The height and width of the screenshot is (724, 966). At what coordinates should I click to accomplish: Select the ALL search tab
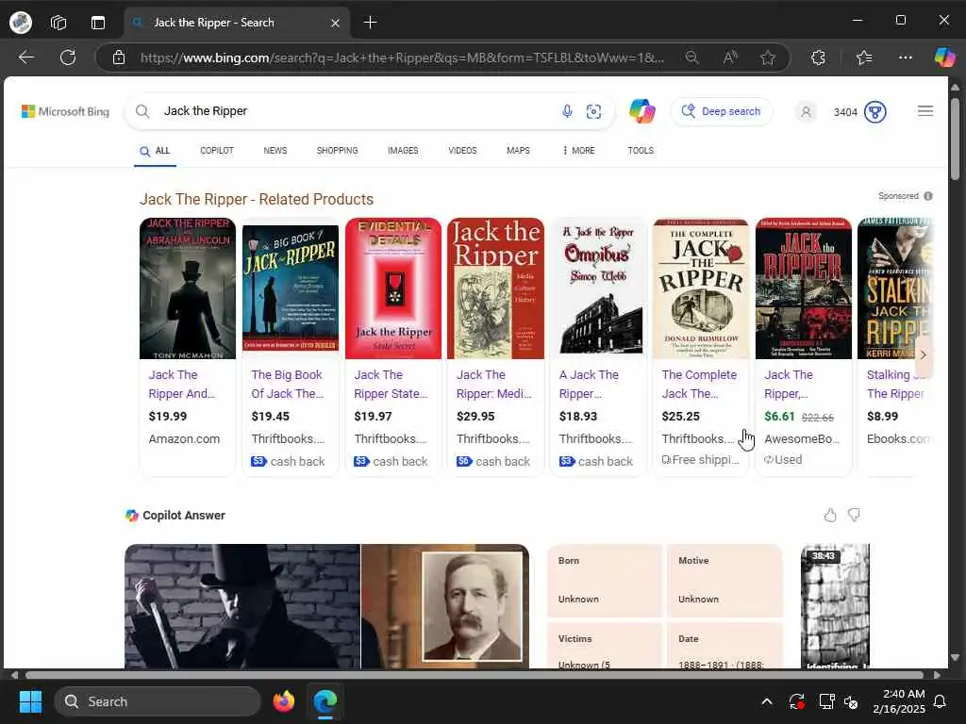155,151
